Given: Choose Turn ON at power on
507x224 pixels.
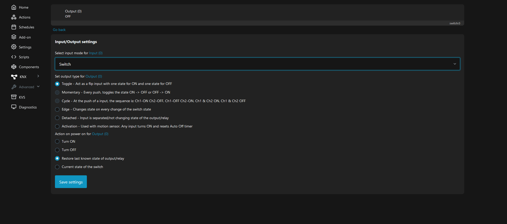Looking at the screenshot, I should pyautogui.click(x=57, y=141).
